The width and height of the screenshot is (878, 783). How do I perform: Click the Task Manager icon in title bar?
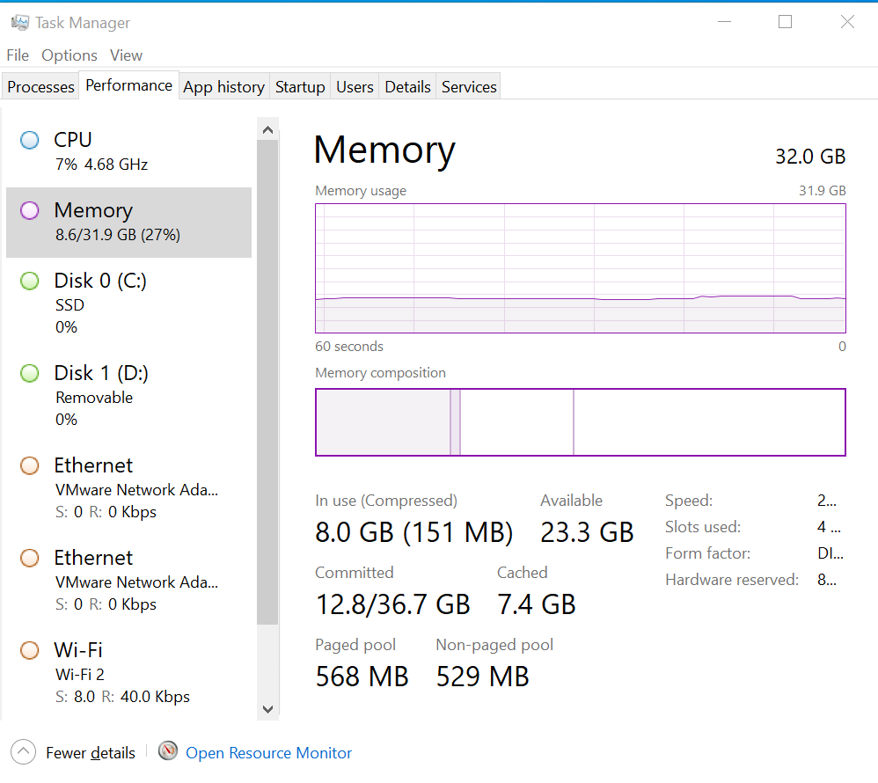pos(20,21)
